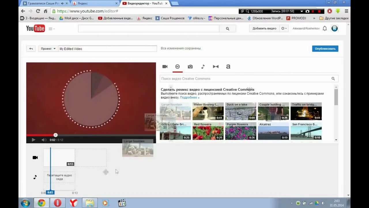
Task: Select the Duck on a lake thumbnail
Action: (x=241, y=111)
